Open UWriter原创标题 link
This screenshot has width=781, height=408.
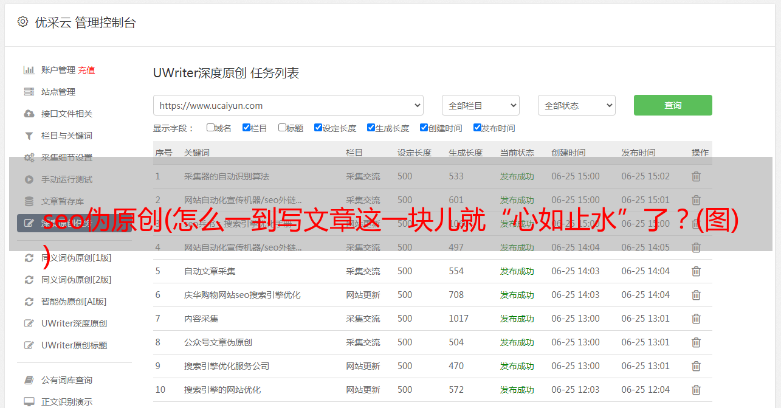[x=74, y=345]
